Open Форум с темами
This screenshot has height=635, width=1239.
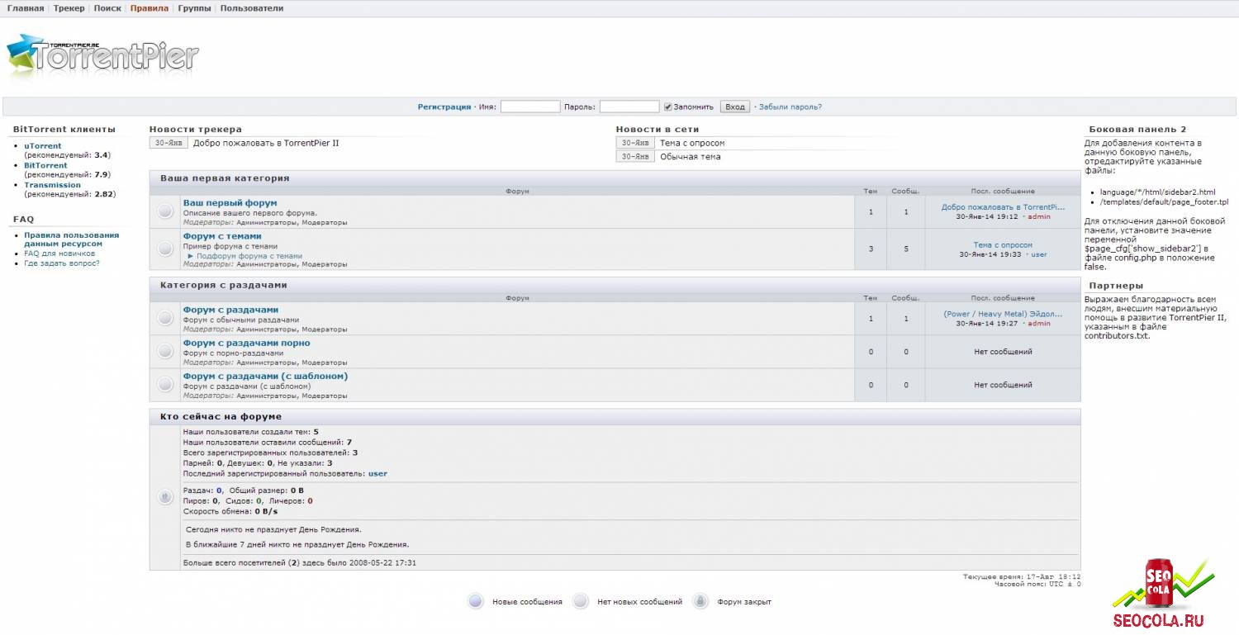(x=222, y=236)
